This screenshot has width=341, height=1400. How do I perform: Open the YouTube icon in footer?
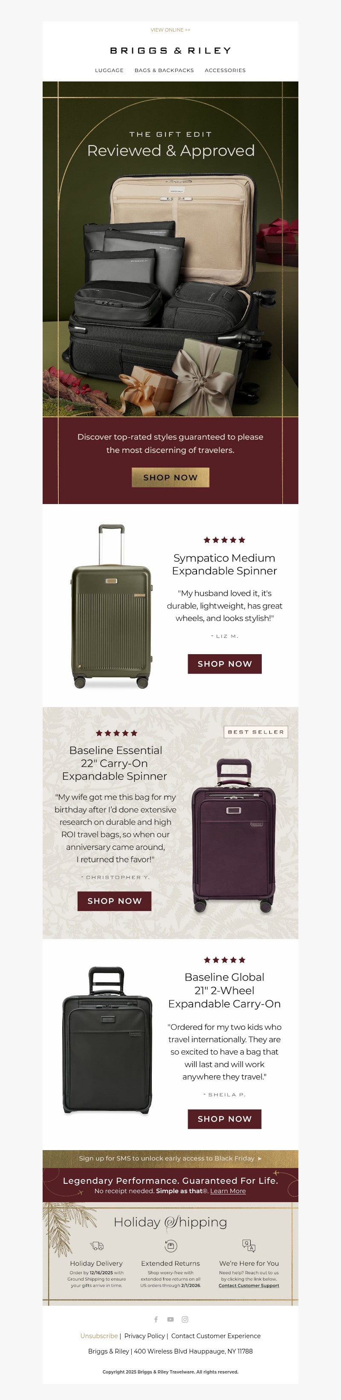[x=170, y=1319]
